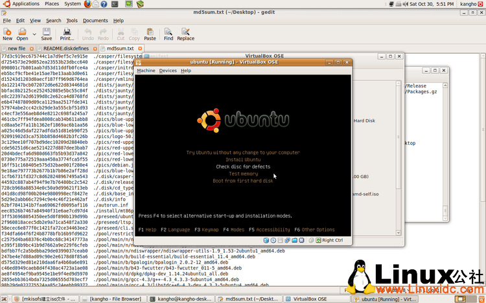Viewport: 486px width, 303px height.
Task: Open gedit Help menu
Action: coord(119,21)
